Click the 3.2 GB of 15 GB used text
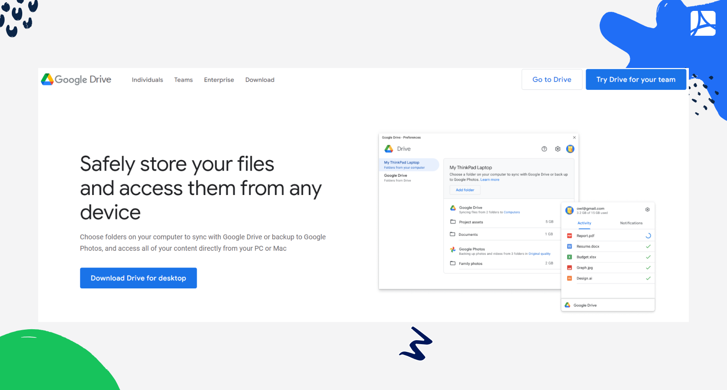Screen dimensions: 727x390 592,213
